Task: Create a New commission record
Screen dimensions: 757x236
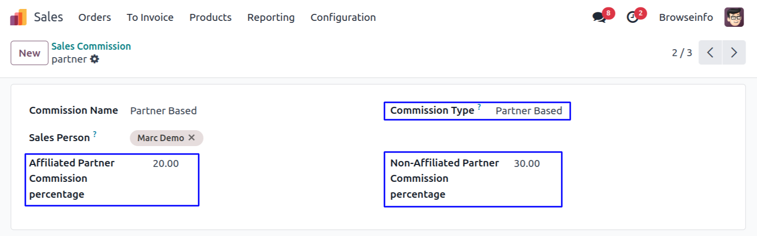Action: tap(29, 53)
